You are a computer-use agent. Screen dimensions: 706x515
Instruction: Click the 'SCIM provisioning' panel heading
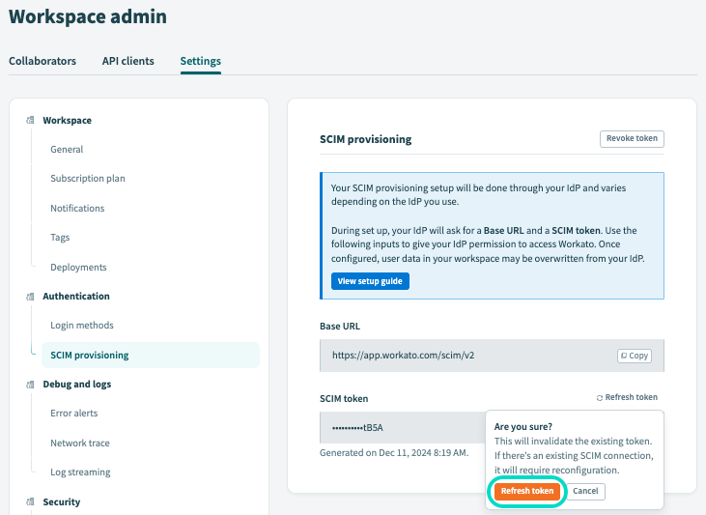(366, 139)
